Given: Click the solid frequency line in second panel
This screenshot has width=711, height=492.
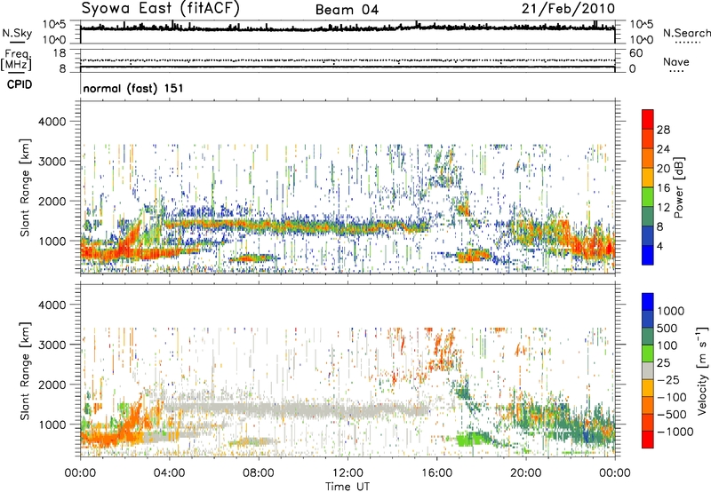Looking at the screenshot, I should click(x=348, y=67).
